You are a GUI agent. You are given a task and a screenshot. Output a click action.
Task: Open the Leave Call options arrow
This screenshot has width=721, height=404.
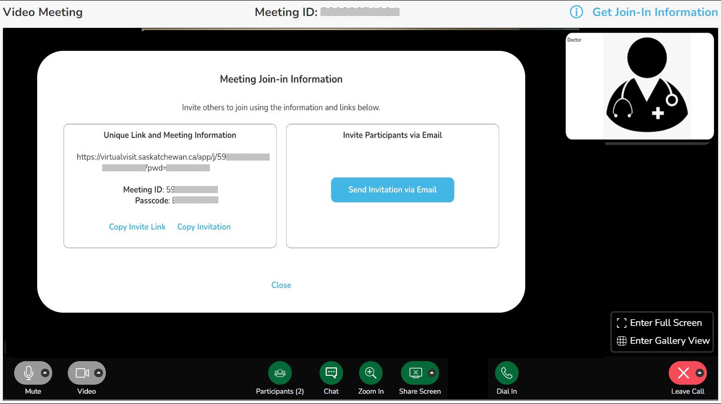click(x=700, y=373)
